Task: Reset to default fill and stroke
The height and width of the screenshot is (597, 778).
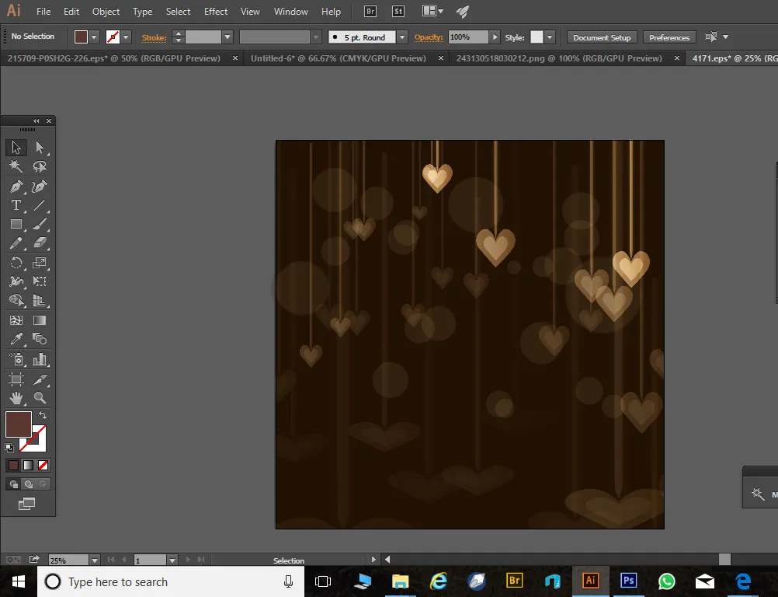Action: coord(9,448)
